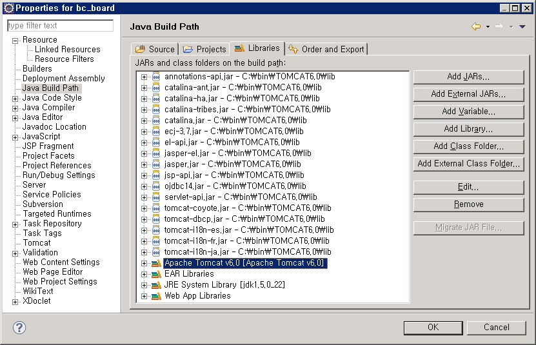Open the view menu dropdown arrow

point(522,26)
